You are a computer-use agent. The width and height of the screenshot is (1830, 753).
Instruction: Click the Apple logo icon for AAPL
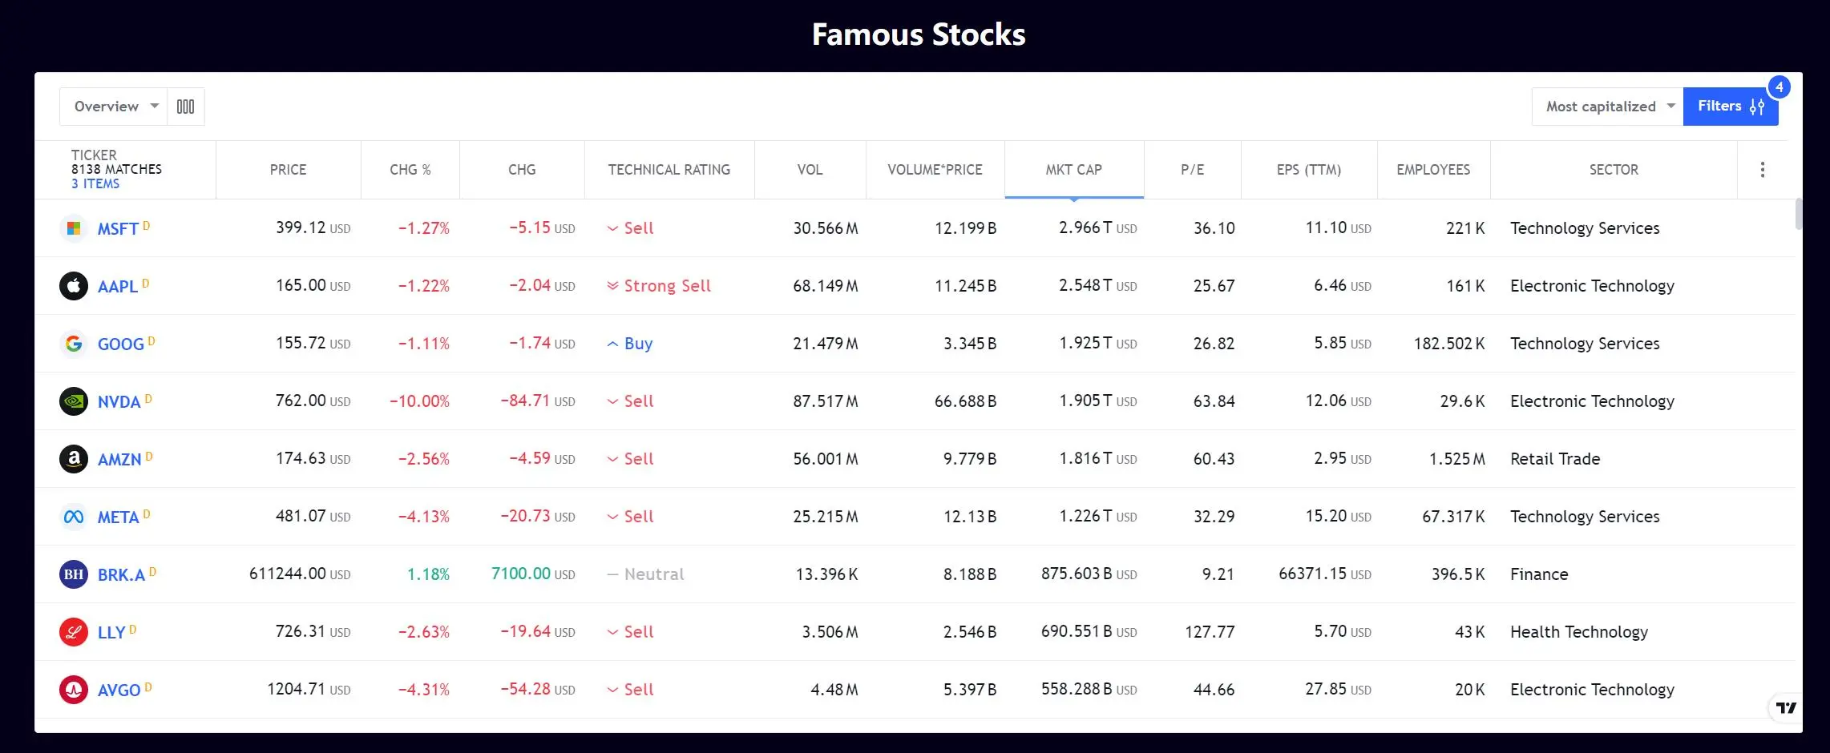click(x=74, y=286)
